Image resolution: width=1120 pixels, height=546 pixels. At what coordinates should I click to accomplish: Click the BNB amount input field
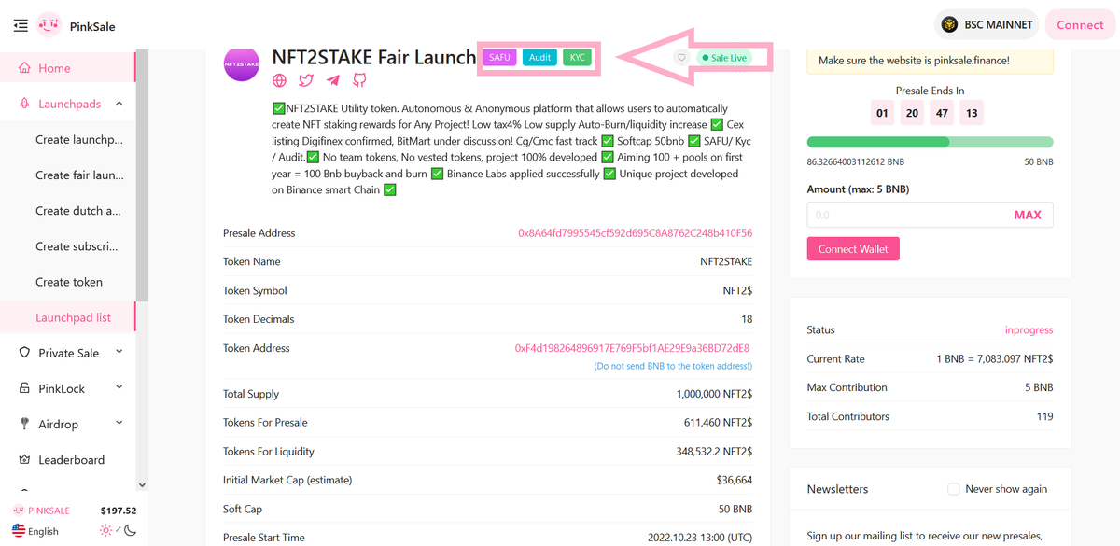930,215
